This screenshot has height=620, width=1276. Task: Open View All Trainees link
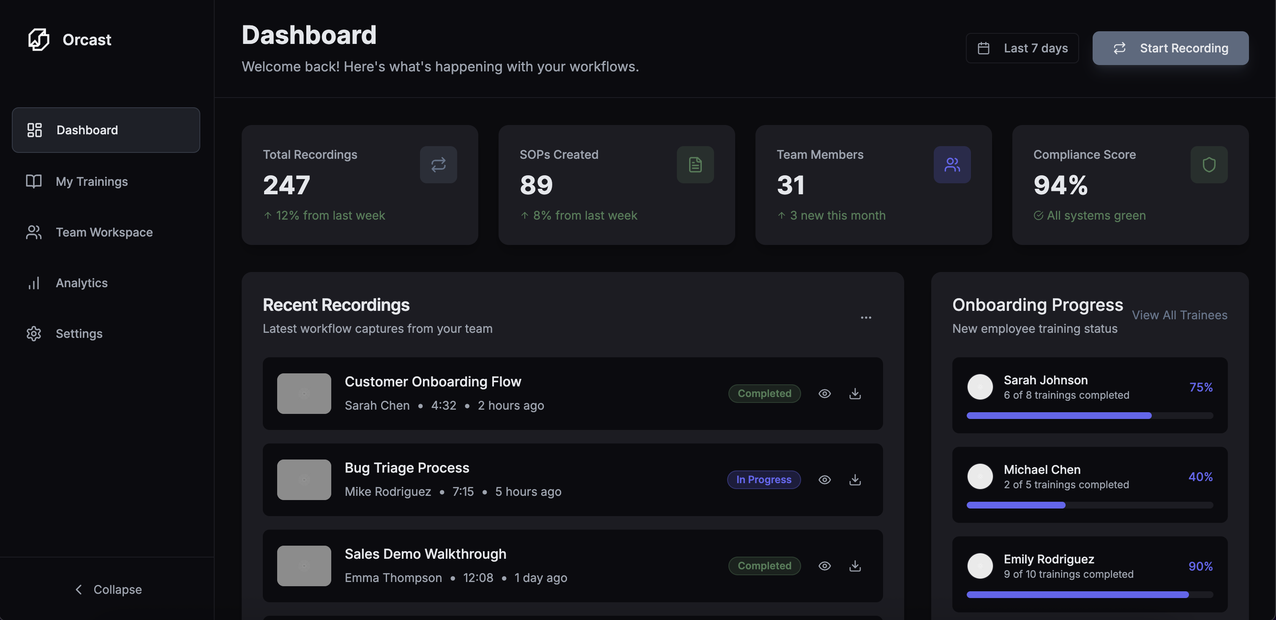[x=1179, y=315]
